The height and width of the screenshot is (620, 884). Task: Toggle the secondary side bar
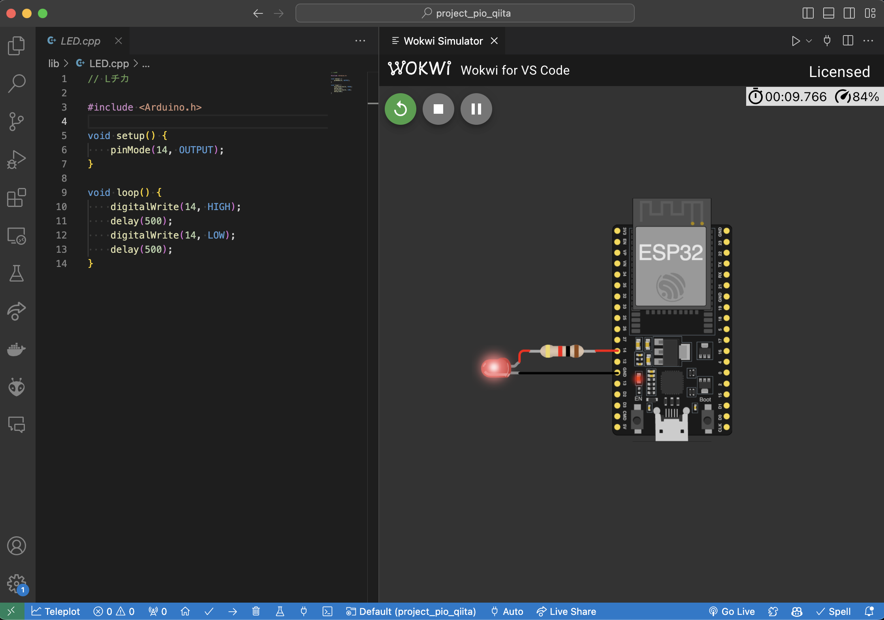[849, 13]
